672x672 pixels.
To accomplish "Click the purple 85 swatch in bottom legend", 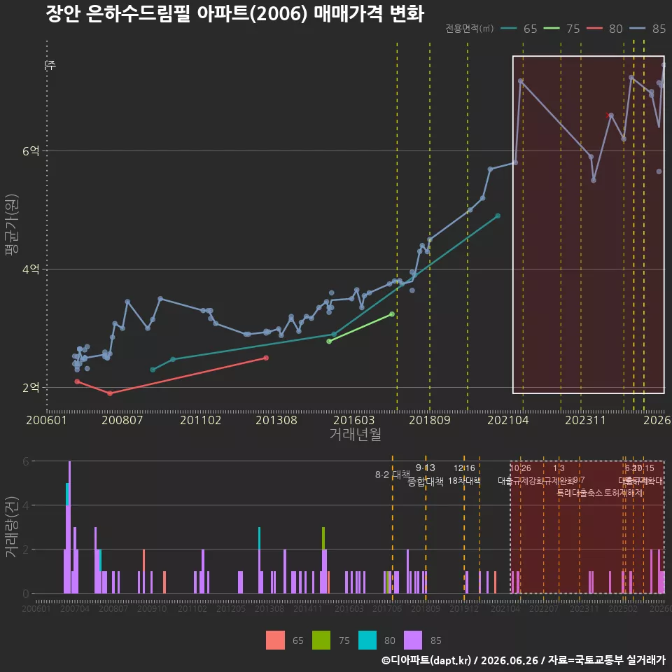I will 413,640.
